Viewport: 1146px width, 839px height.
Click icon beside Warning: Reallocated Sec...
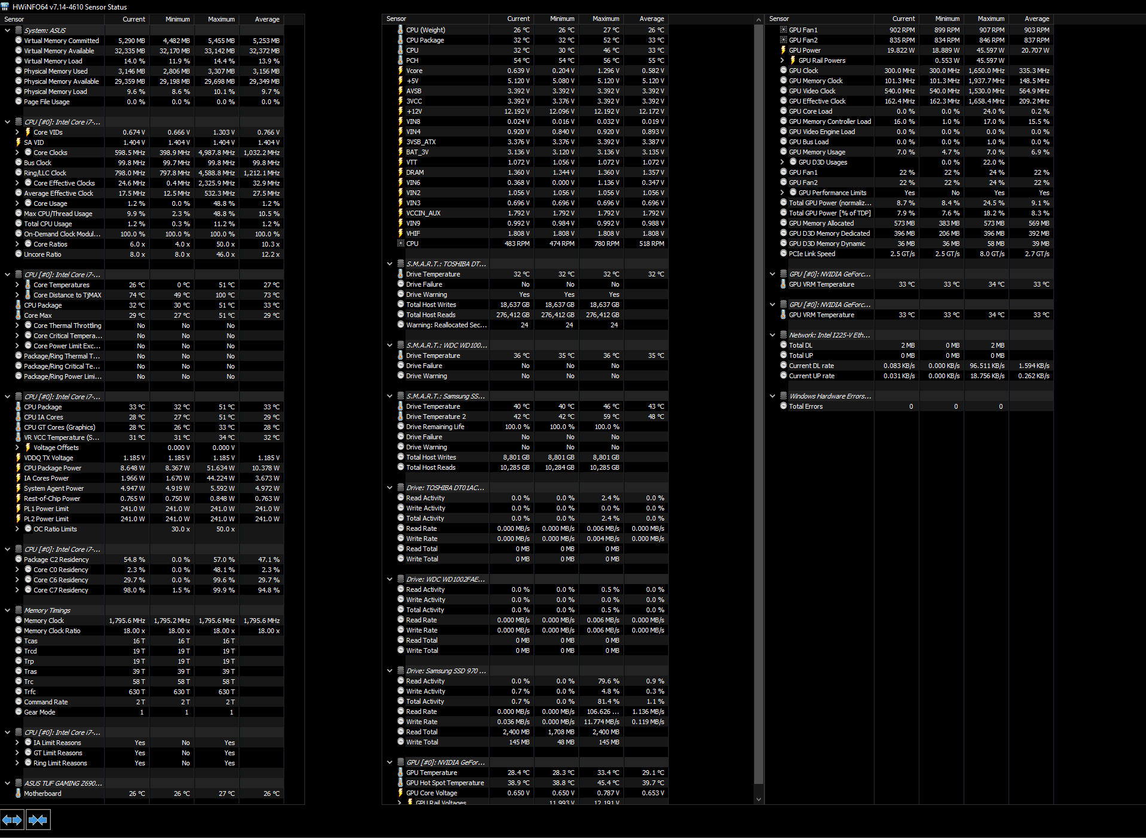coord(400,325)
